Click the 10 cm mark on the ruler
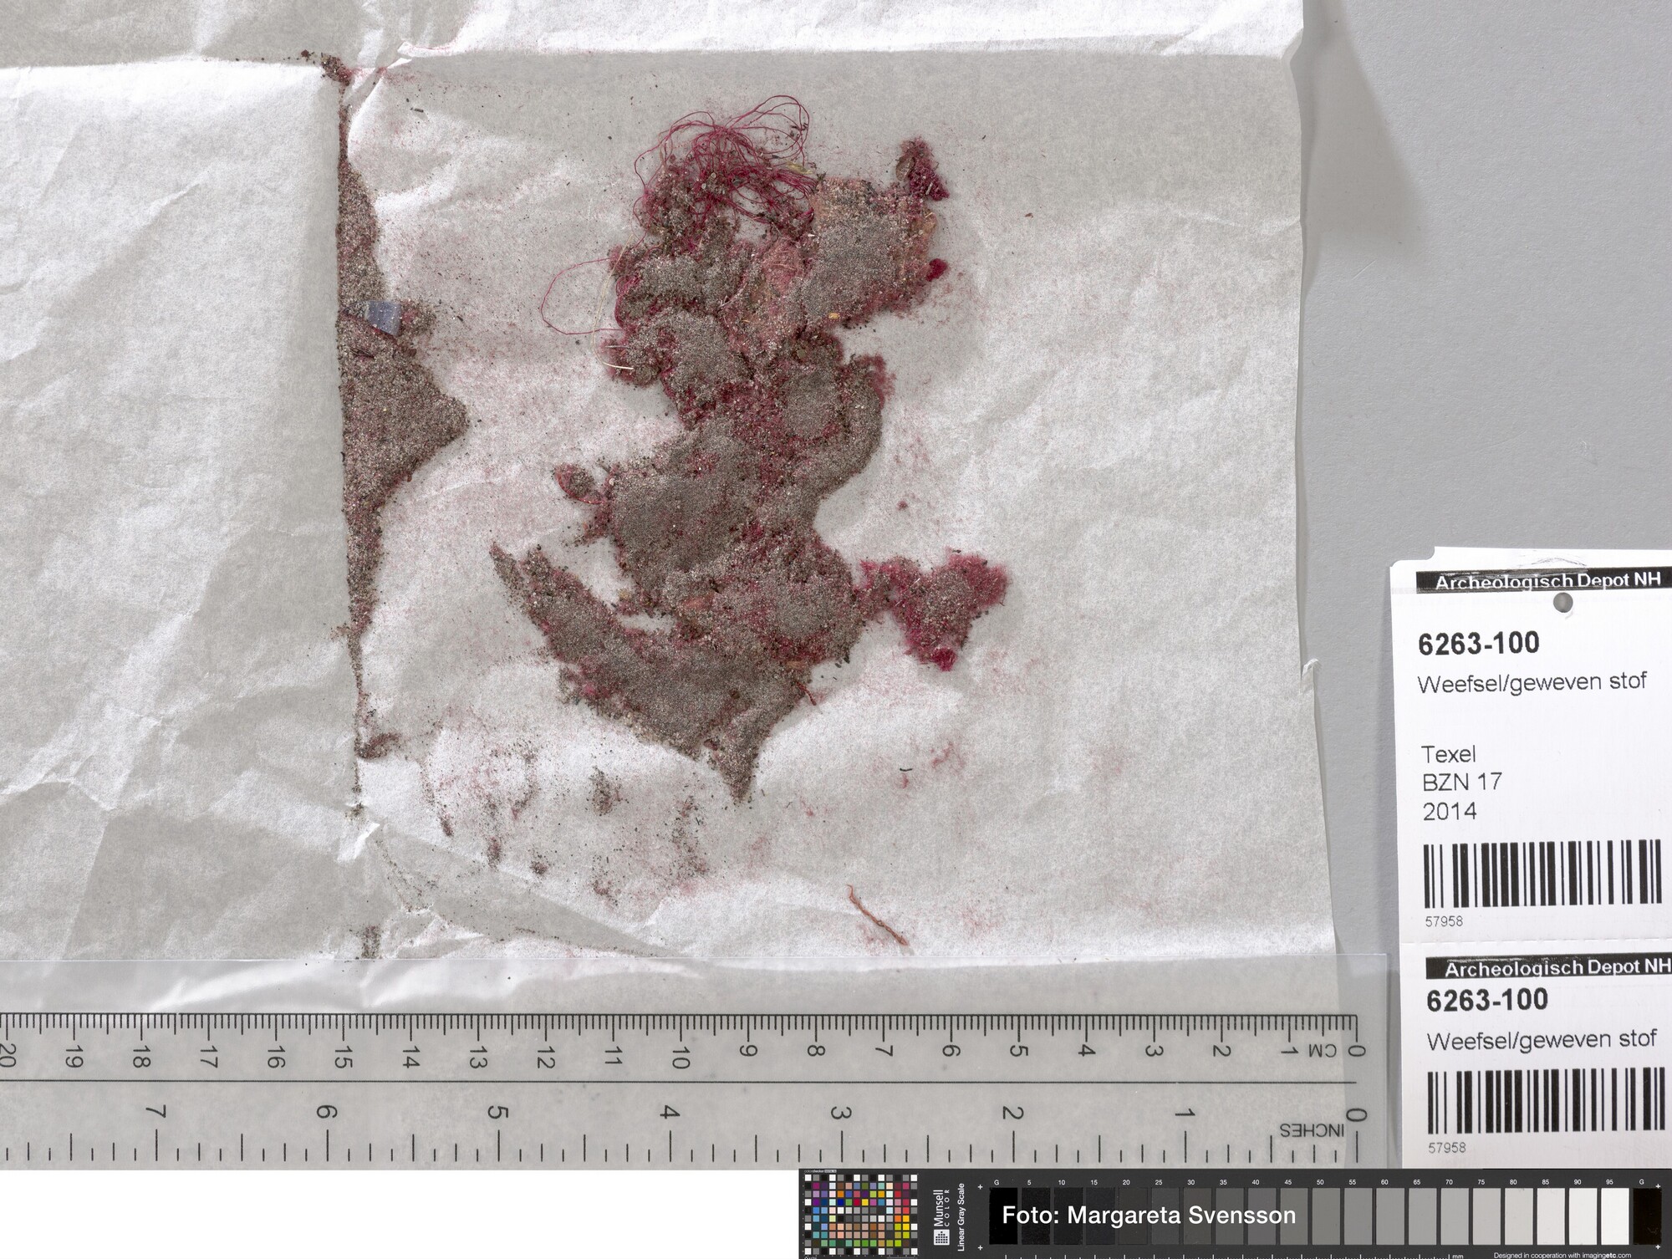This screenshot has height=1259, width=1672. click(x=681, y=1055)
